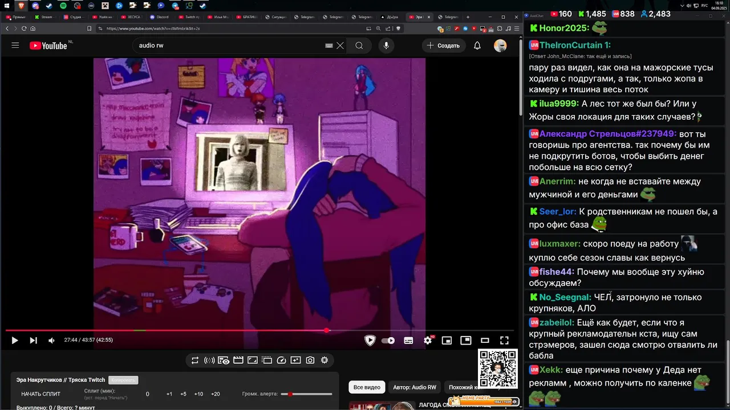The image size is (730, 410).
Task: Click the volume boost enhancer icon
Action: 209,360
